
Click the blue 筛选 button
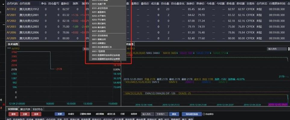pos(174,114)
